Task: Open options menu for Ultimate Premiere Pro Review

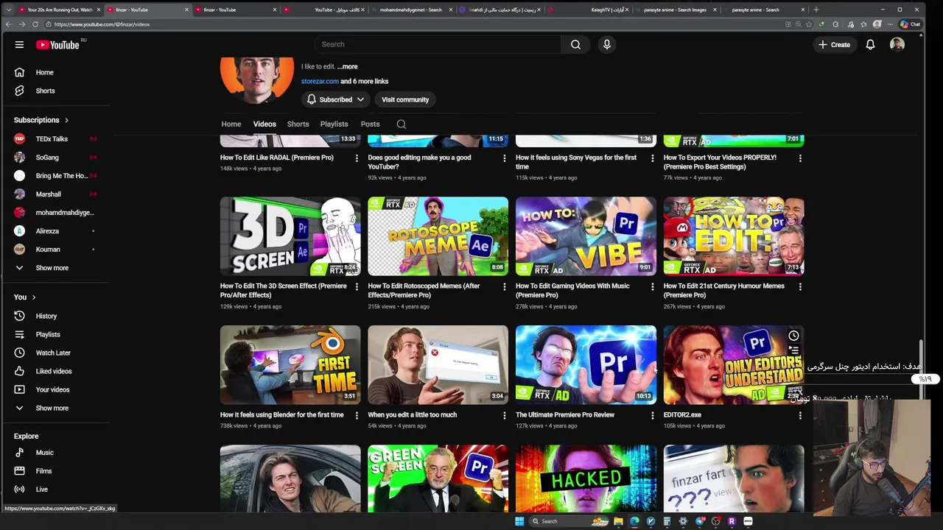Action: 652,415
